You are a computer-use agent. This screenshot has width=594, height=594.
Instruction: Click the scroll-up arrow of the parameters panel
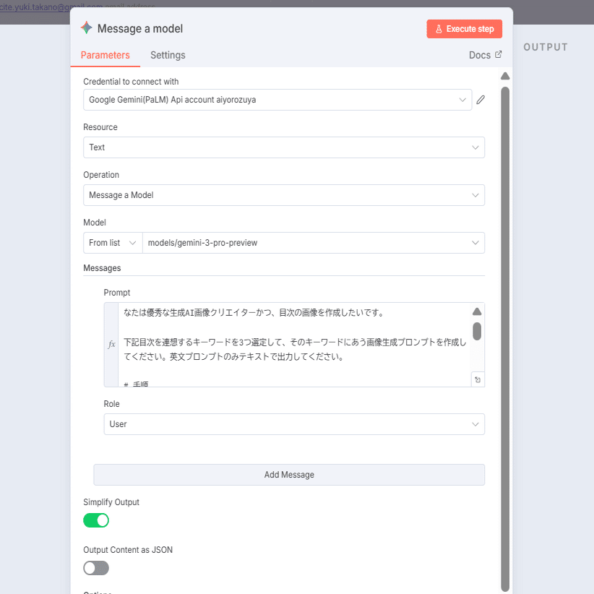tap(505, 76)
